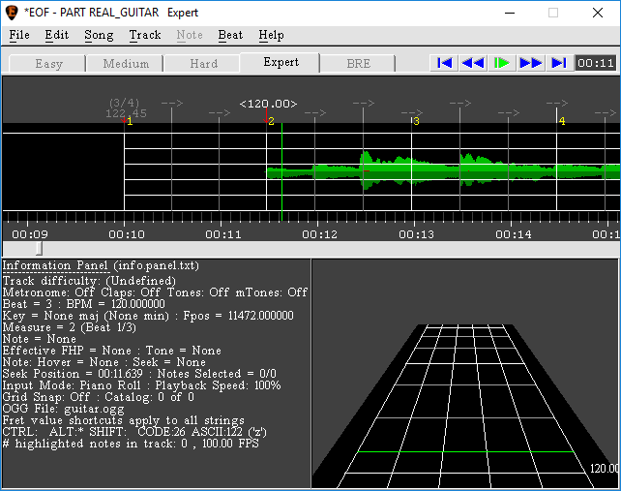621x491 pixels.
Task: Select the Medium difficulty tab
Action: [125, 64]
